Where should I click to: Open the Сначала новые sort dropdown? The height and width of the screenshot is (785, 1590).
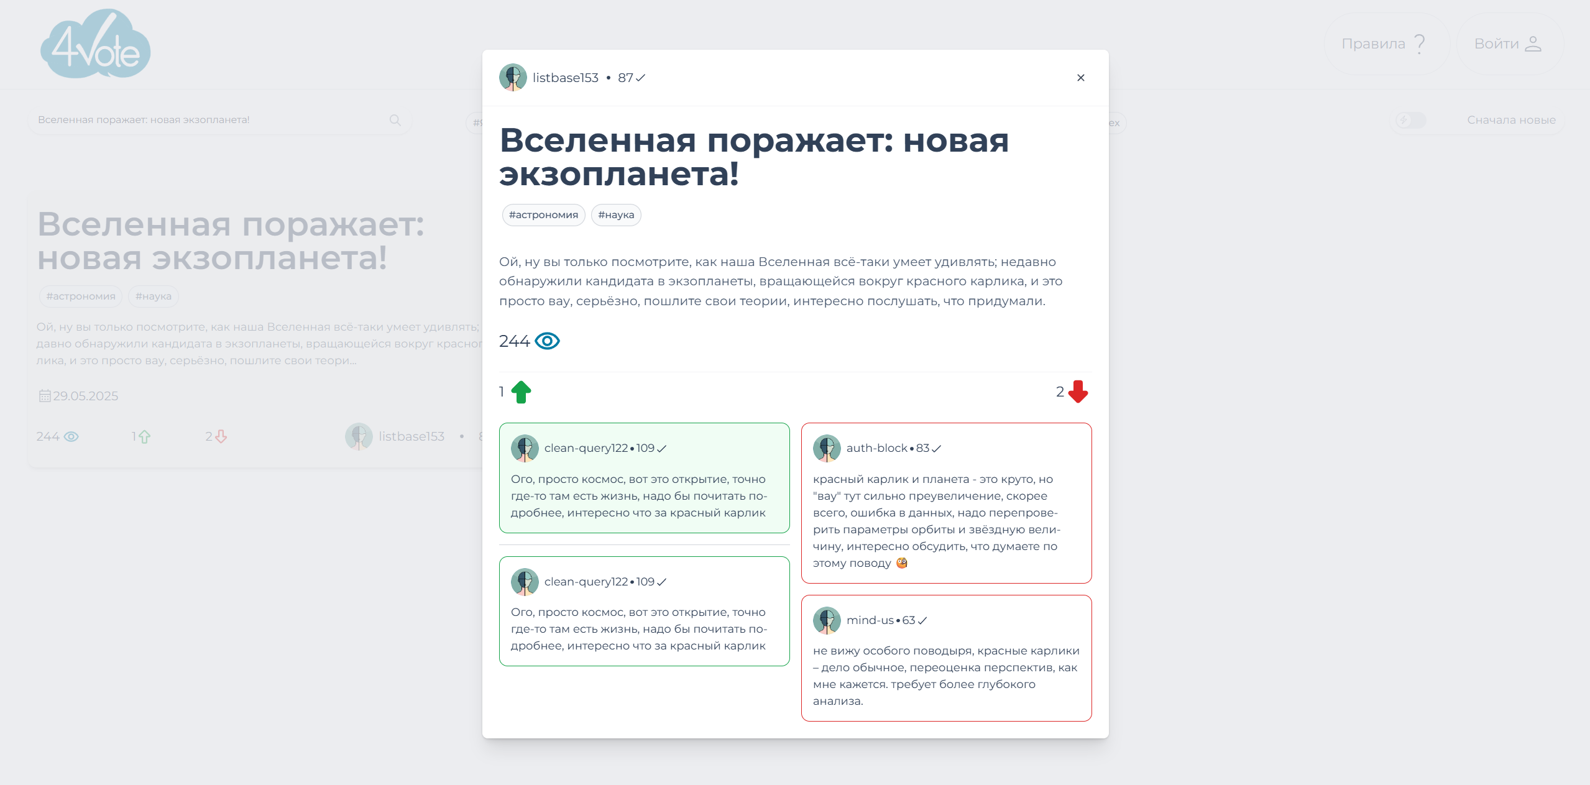1511,120
